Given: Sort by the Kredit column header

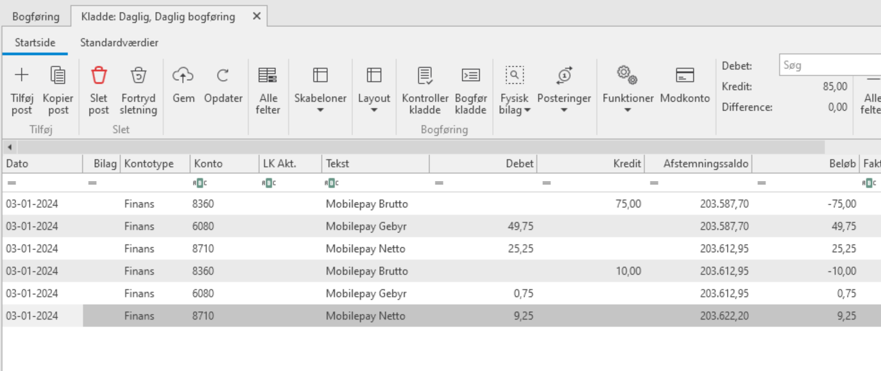Looking at the screenshot, I should coord(590,163).
